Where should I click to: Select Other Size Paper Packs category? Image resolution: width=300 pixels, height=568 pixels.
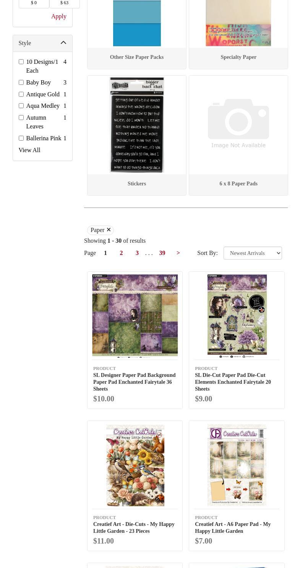click(x=137, y=57)
